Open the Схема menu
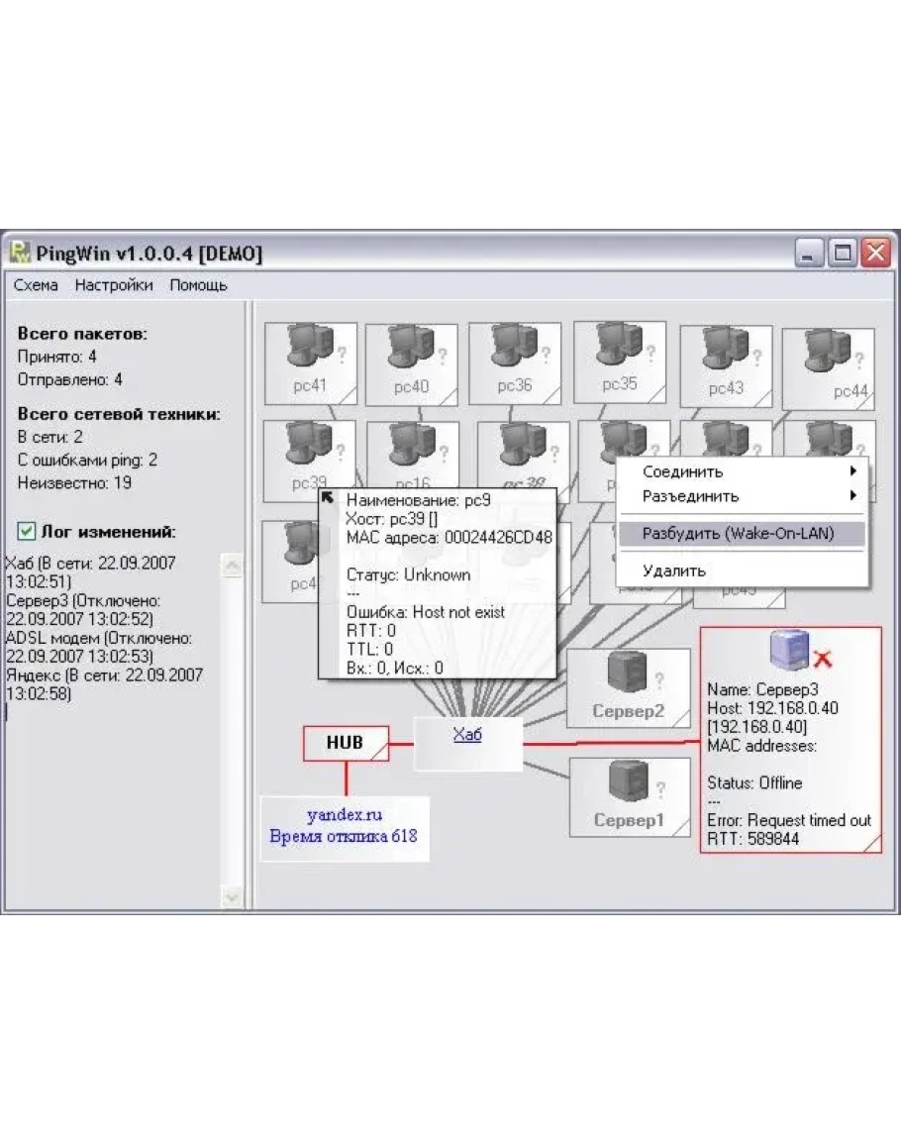Screen dimensions: 901x1144 (x=36, y=285)
